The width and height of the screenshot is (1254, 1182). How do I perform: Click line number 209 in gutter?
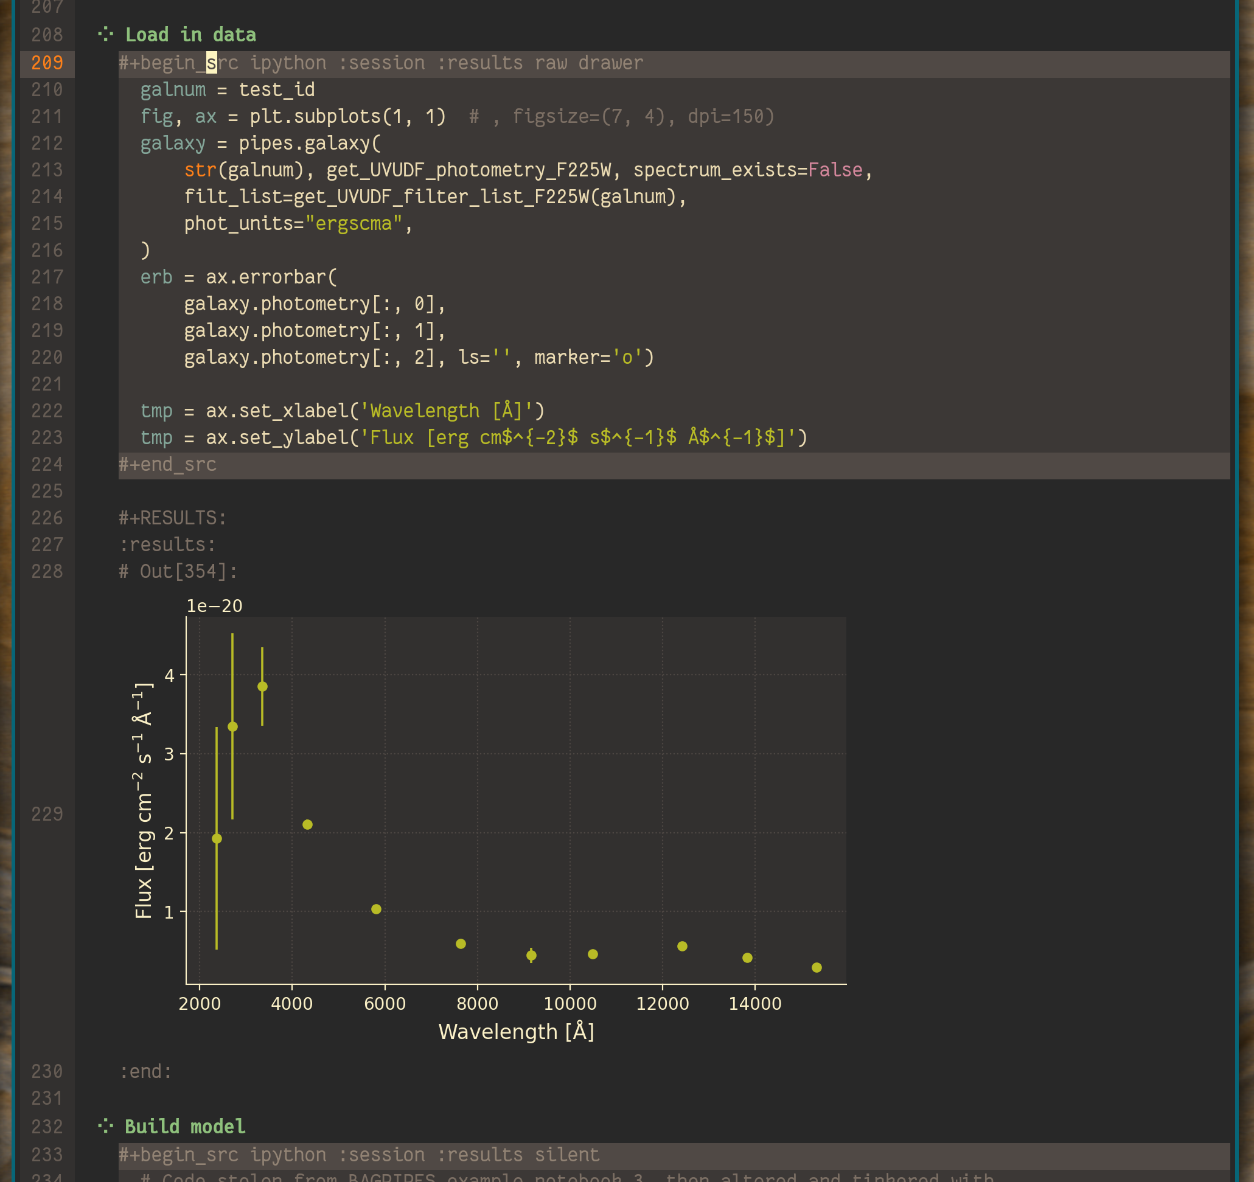(x=47, y=63)
